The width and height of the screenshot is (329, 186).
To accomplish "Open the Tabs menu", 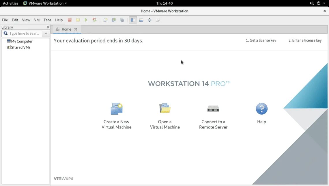I will point(47,20).
